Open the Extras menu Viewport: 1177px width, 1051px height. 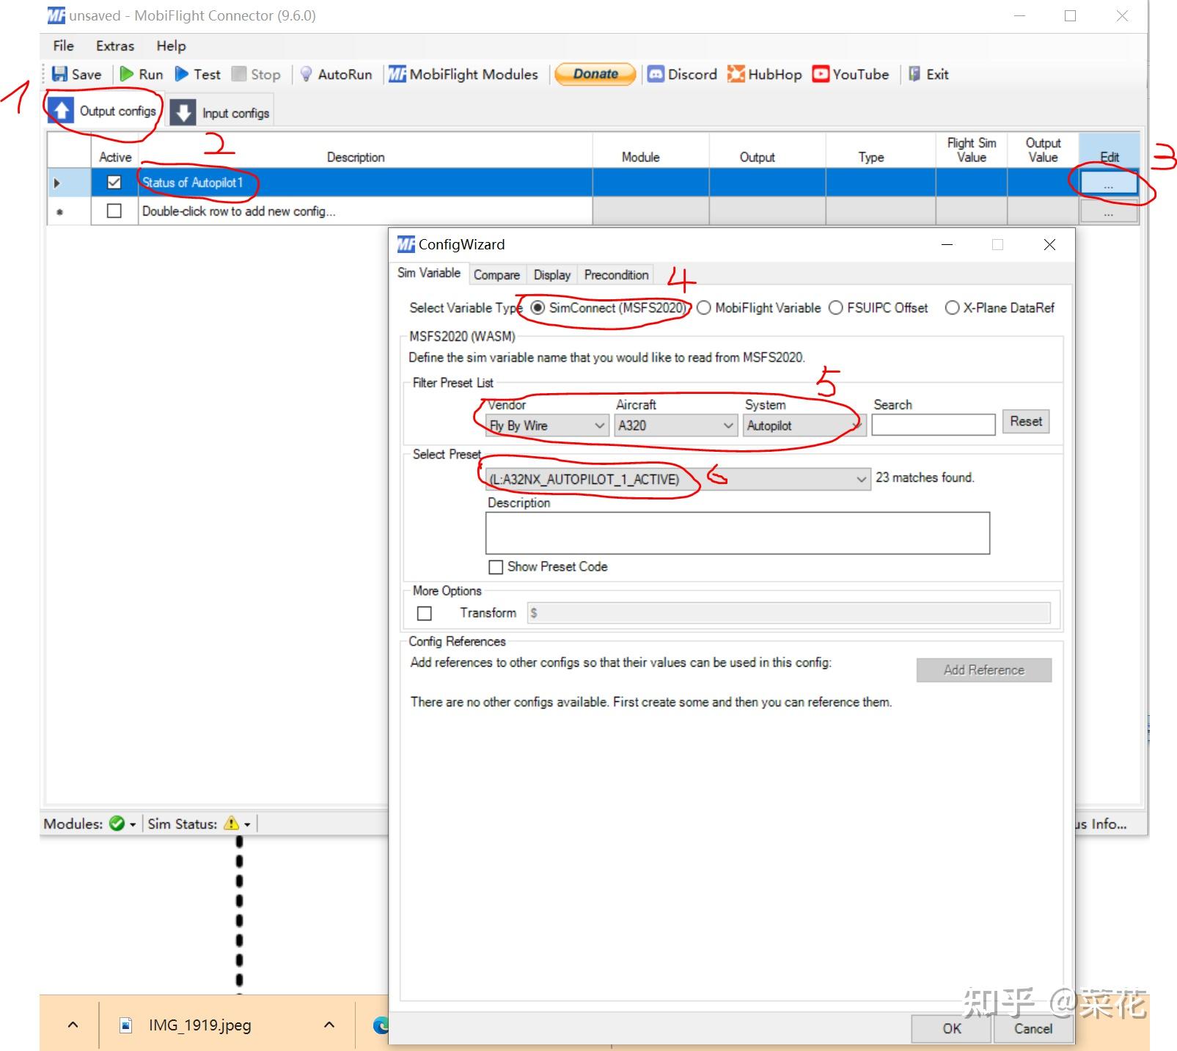(x=115, y=45)
